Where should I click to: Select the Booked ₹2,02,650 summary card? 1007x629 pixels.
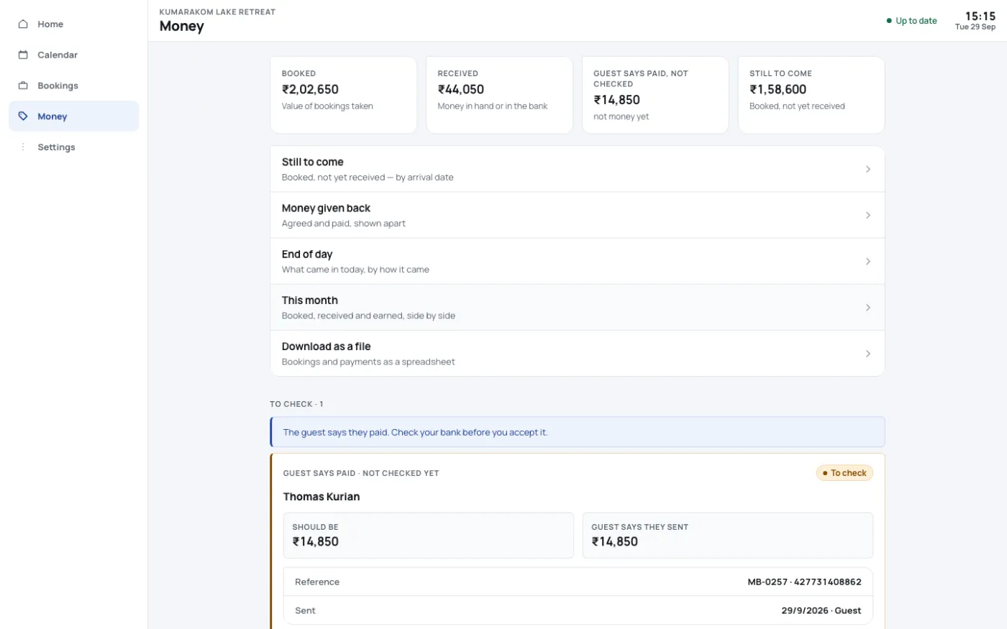[343, 95]
